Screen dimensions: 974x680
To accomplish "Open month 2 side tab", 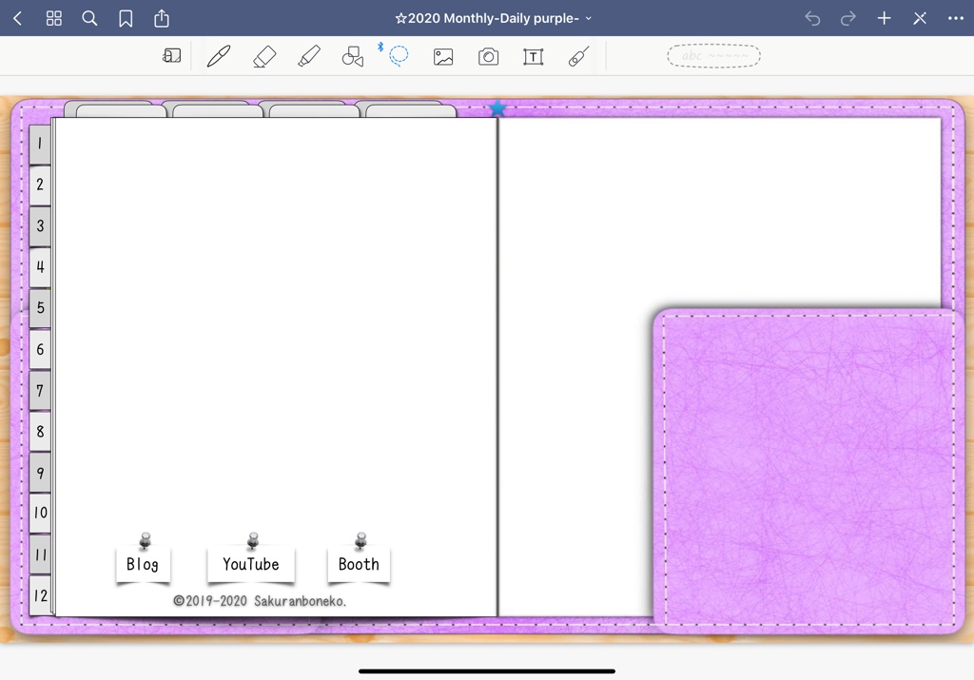I will coord(40,185).
